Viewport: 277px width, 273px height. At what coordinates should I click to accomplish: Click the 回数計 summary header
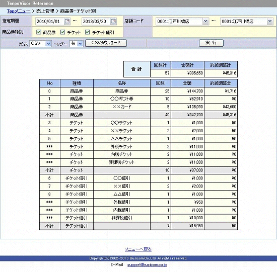[x=160, y=65]
